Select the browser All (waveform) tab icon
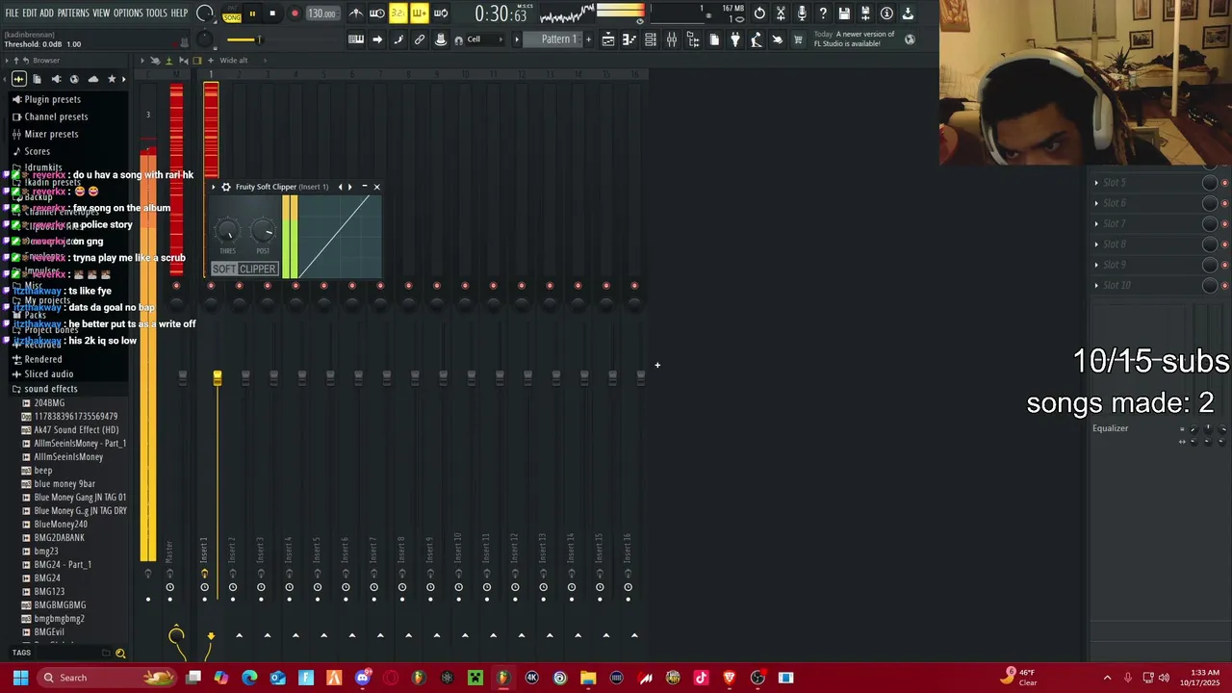 click(x=18, y=79)
